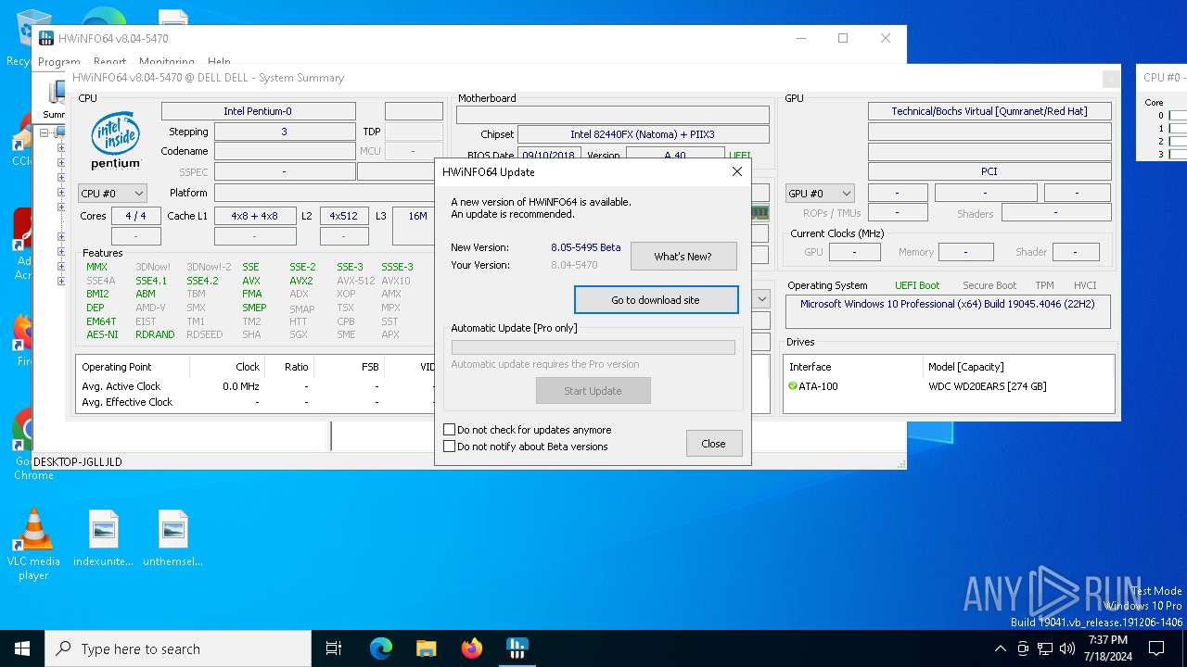Select the Adobe Acrobat desktop shortcut
The height and width of the screenshot is (667, 1187).
(22, 243)
